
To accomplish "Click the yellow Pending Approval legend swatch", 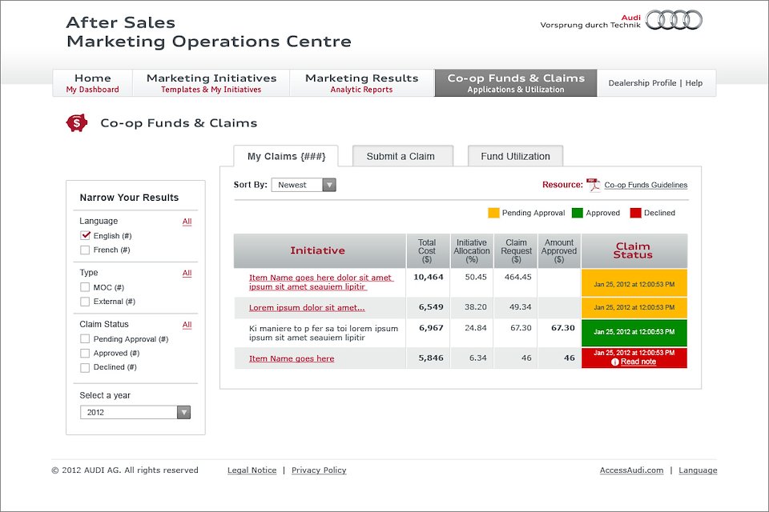I will [493, 213].
